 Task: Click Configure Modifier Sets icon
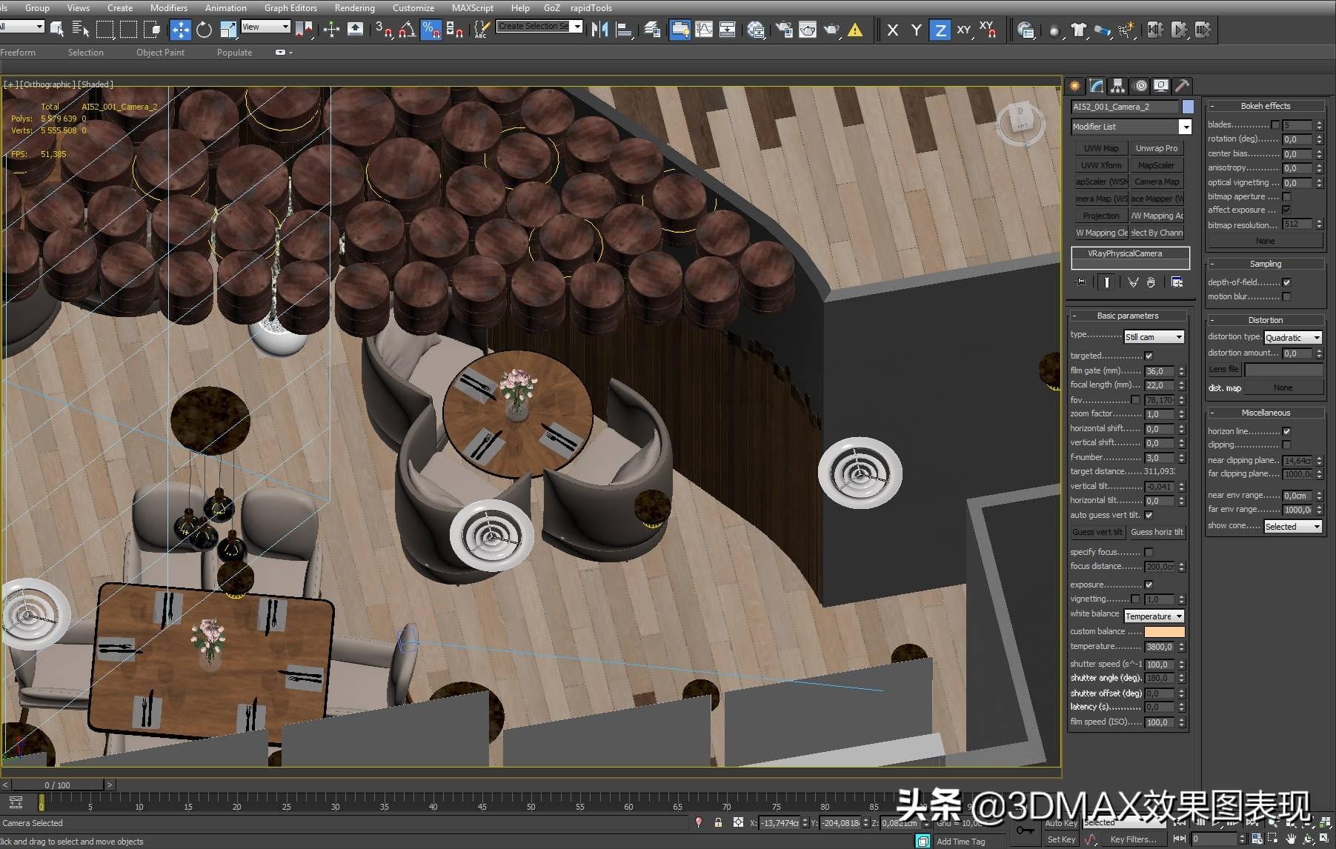pos(1177,282)
